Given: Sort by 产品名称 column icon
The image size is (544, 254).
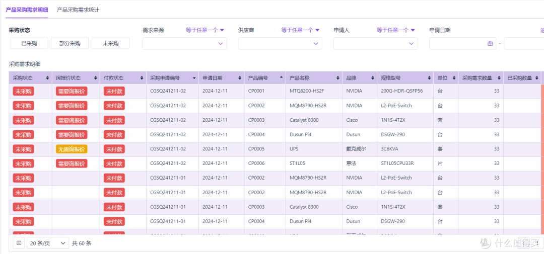Looking at the screenshot, I should 338,78.
